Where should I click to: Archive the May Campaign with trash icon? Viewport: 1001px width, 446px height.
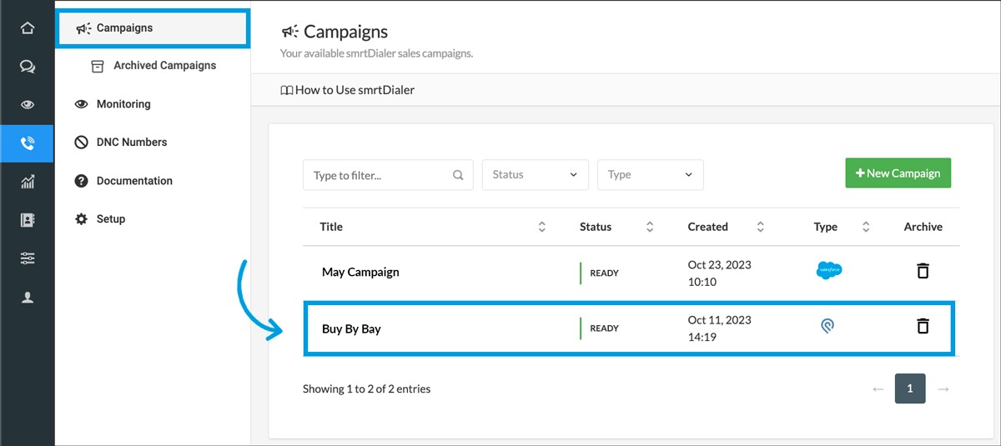(923, 271)
